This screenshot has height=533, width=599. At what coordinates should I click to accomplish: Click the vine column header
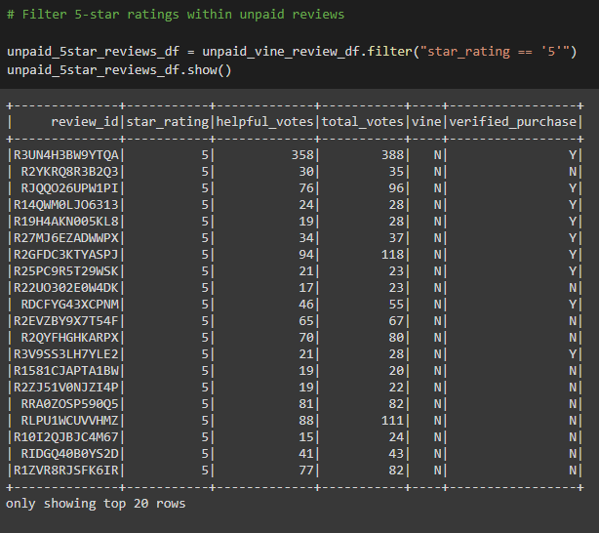(x=426, y=122)
